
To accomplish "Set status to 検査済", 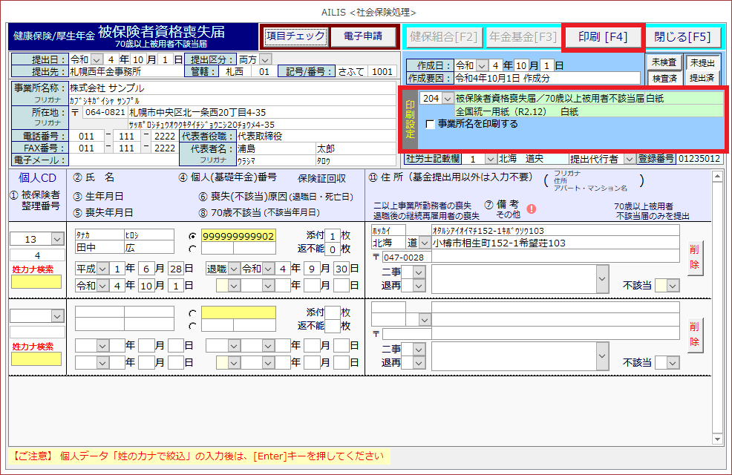I will 664,77.
